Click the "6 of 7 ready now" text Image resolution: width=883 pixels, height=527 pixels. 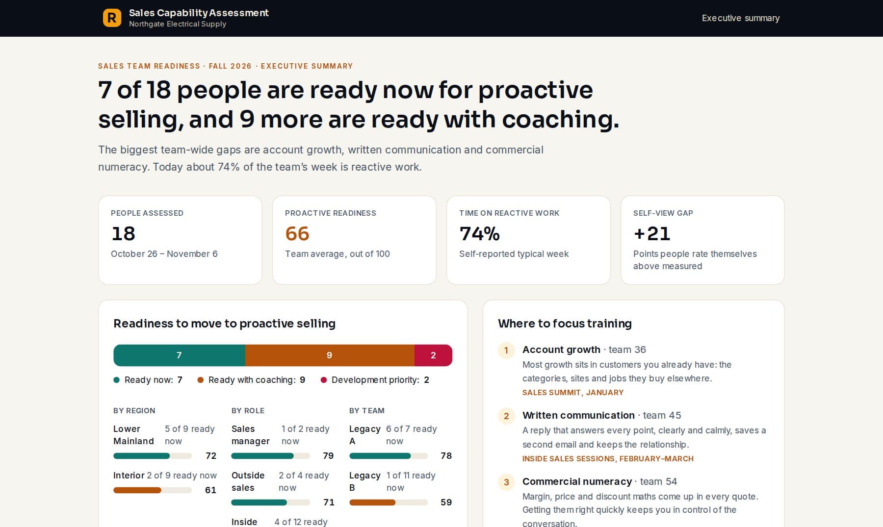point(411,435)
